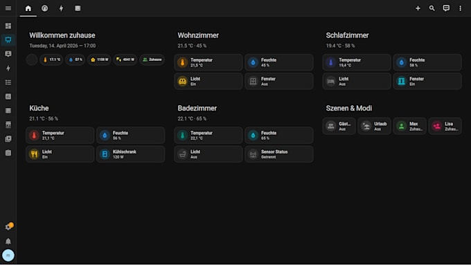Click the red Küche thermometer icon
This screenshot has height=265, width=471.
(x=34, y=136)
